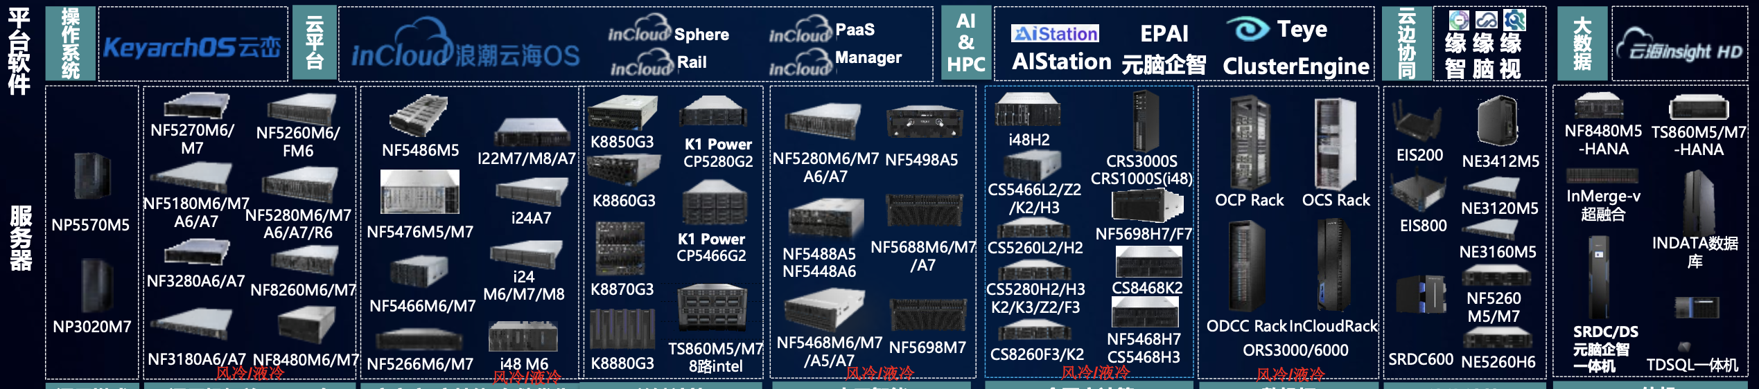Click the NE3160M5 label
This screenshot has width=1759, height=389.
(1498, 252)
